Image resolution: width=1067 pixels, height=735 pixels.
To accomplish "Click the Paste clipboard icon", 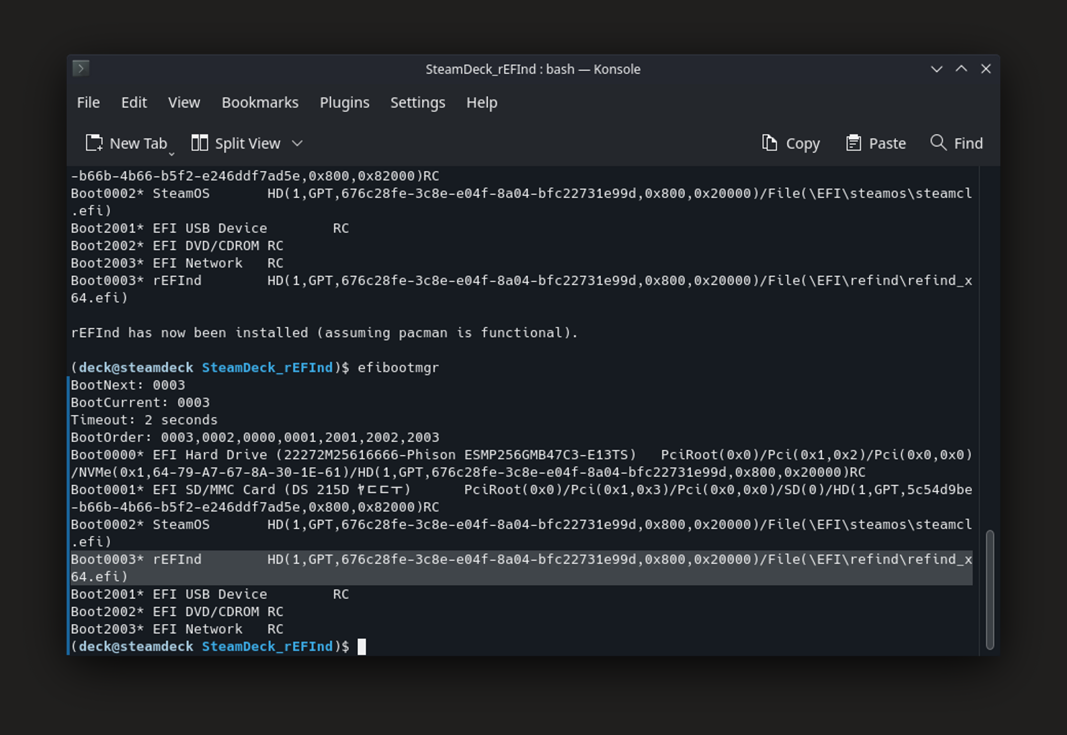I will coord(853,143).
